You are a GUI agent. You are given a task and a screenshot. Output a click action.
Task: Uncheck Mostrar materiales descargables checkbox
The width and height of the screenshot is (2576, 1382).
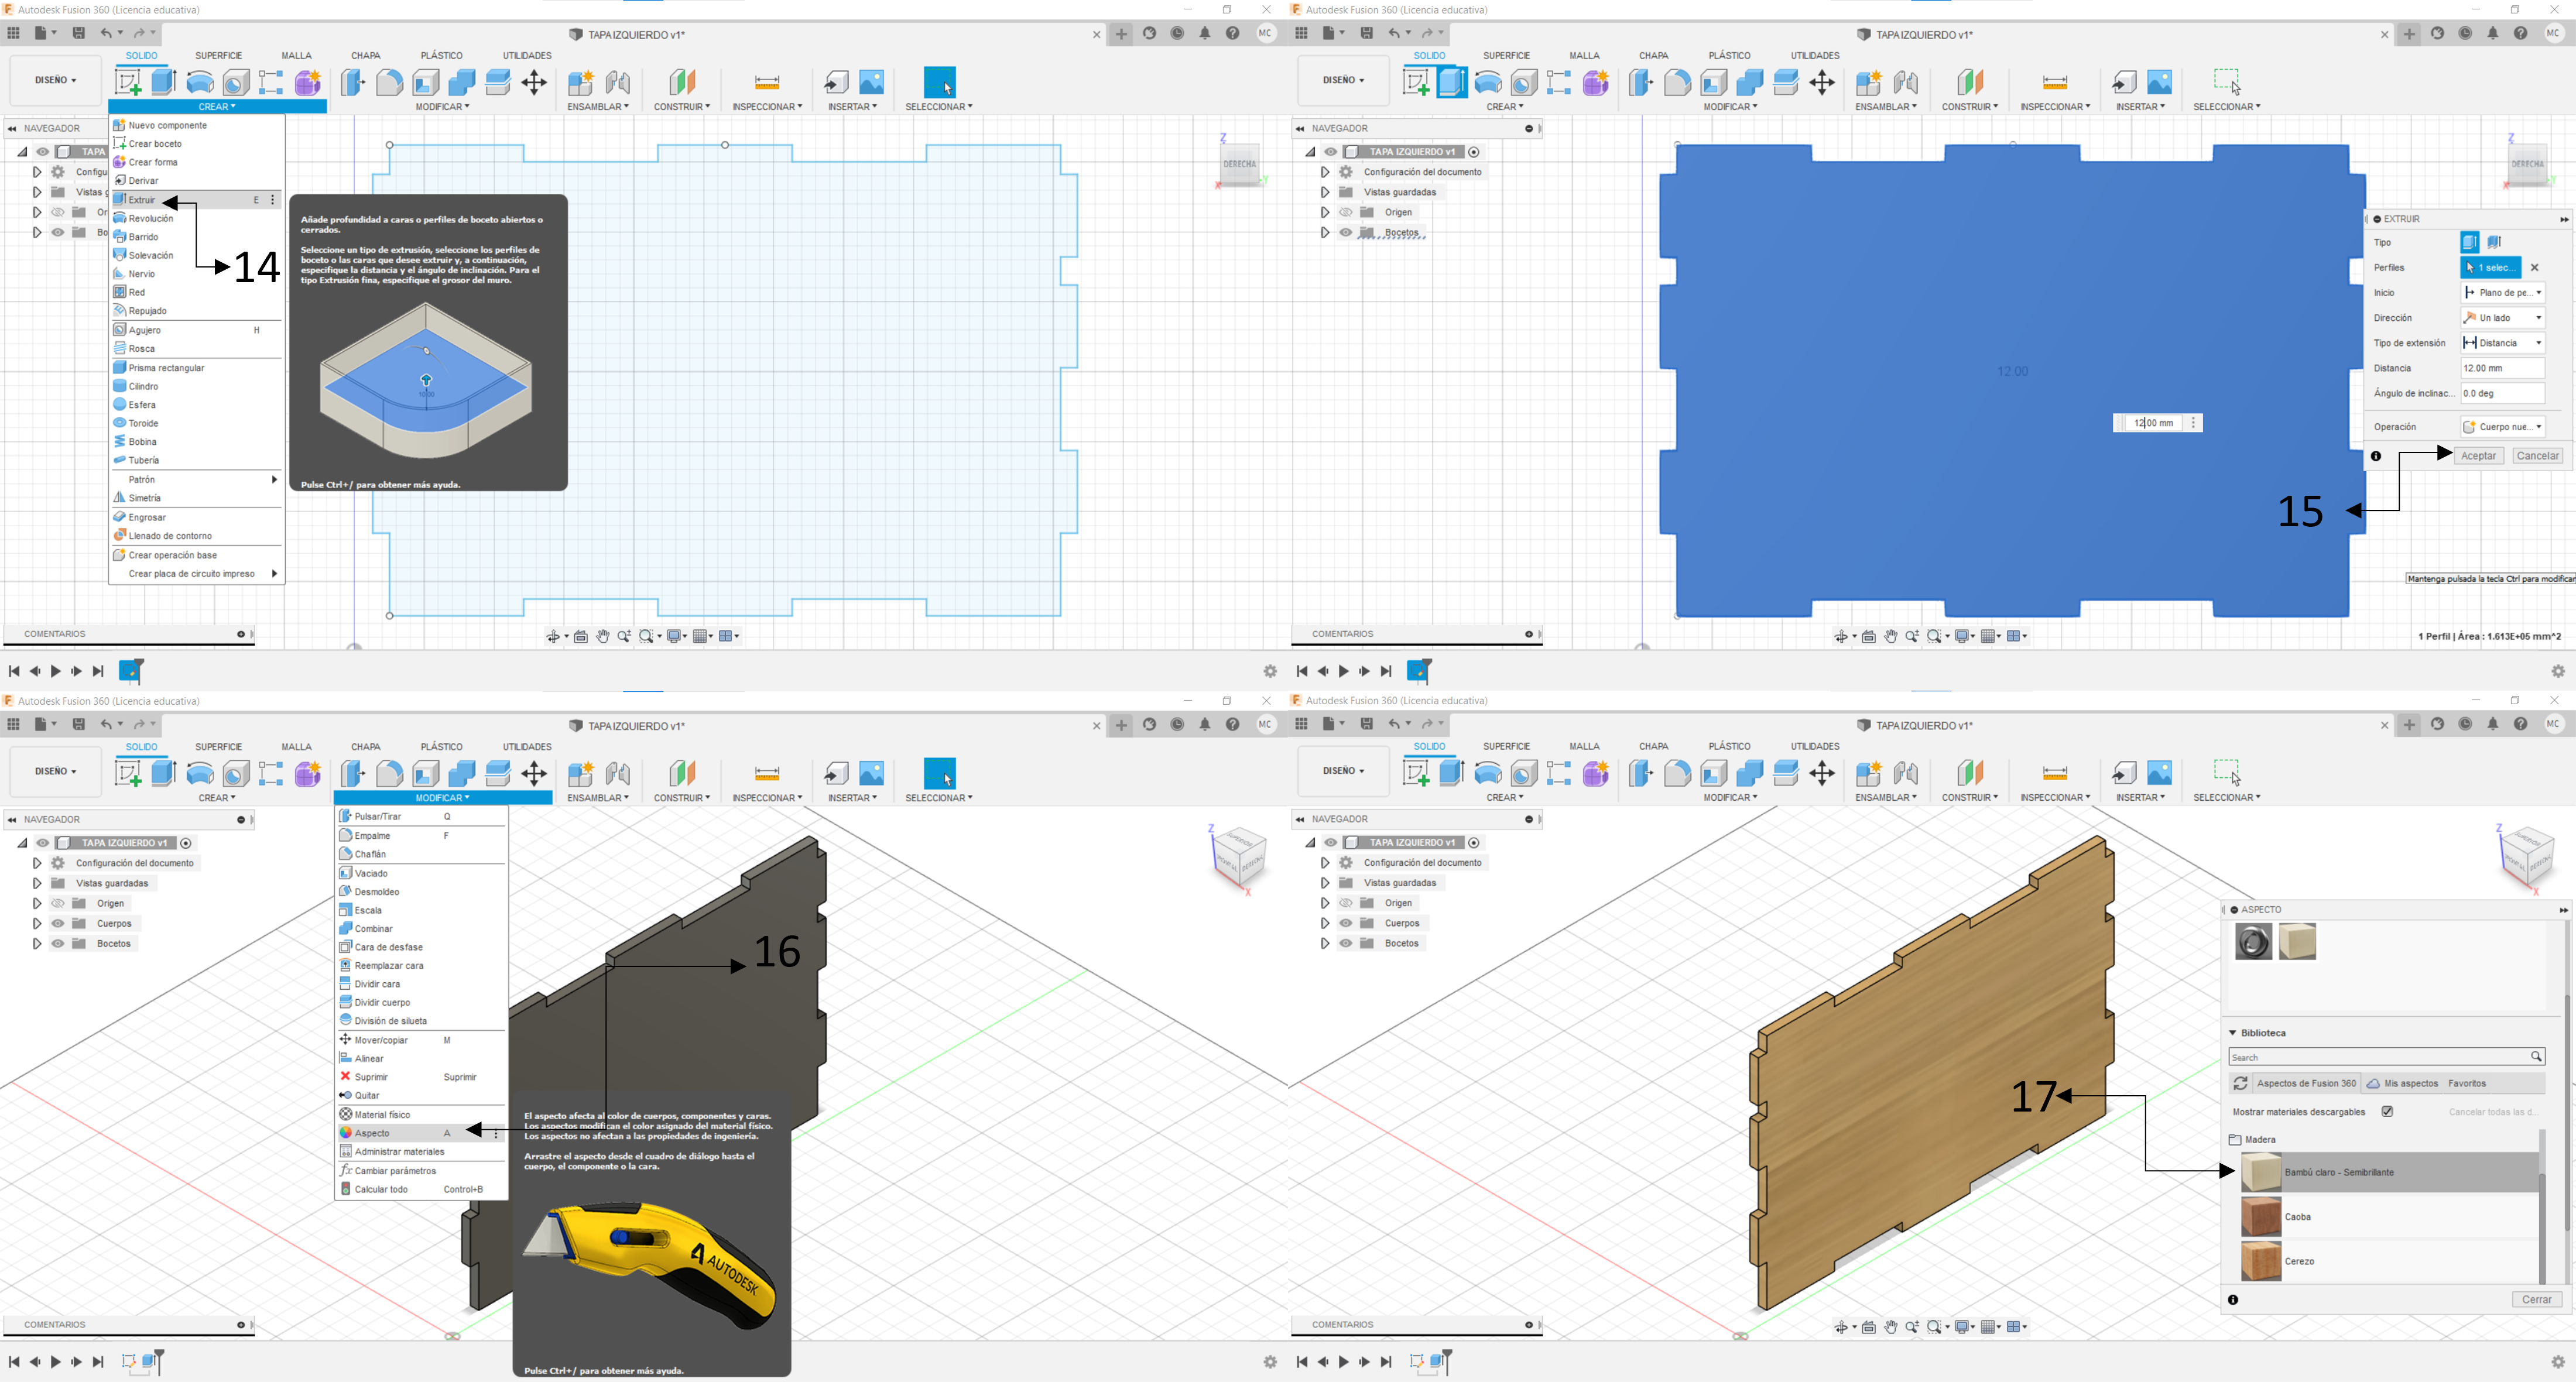coord(2387,1111)
